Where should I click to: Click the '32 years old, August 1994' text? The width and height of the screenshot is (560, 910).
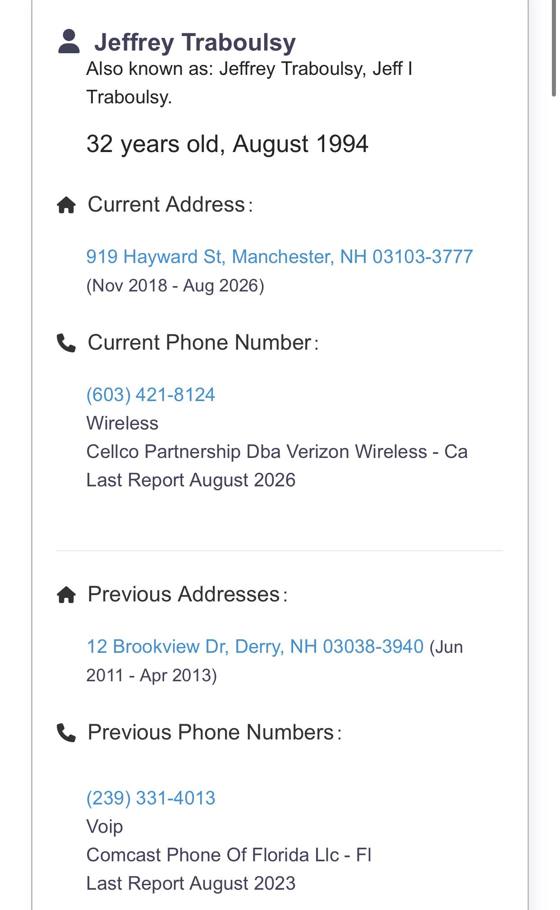(x=227, y=144)
